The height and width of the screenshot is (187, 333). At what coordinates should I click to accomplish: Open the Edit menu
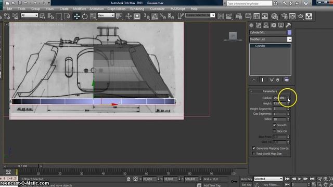click(x=9, y=9)
